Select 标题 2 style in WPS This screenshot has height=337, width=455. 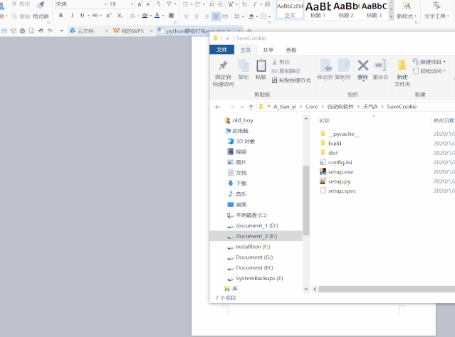(x=346, y=10)
